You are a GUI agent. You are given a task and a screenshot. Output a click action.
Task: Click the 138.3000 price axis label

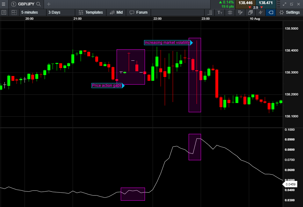click(x=292, y=72)
